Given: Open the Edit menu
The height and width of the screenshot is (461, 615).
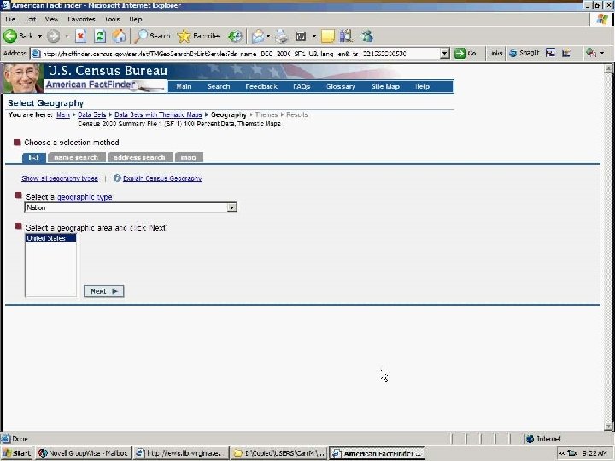Looking at the screenshot, I should pos(31,19).
